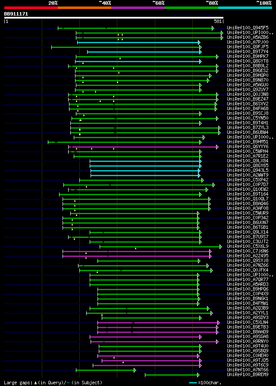Click the cyan alignment bar for A2WWT9
The image size is (276, 386).
[145, 176]
